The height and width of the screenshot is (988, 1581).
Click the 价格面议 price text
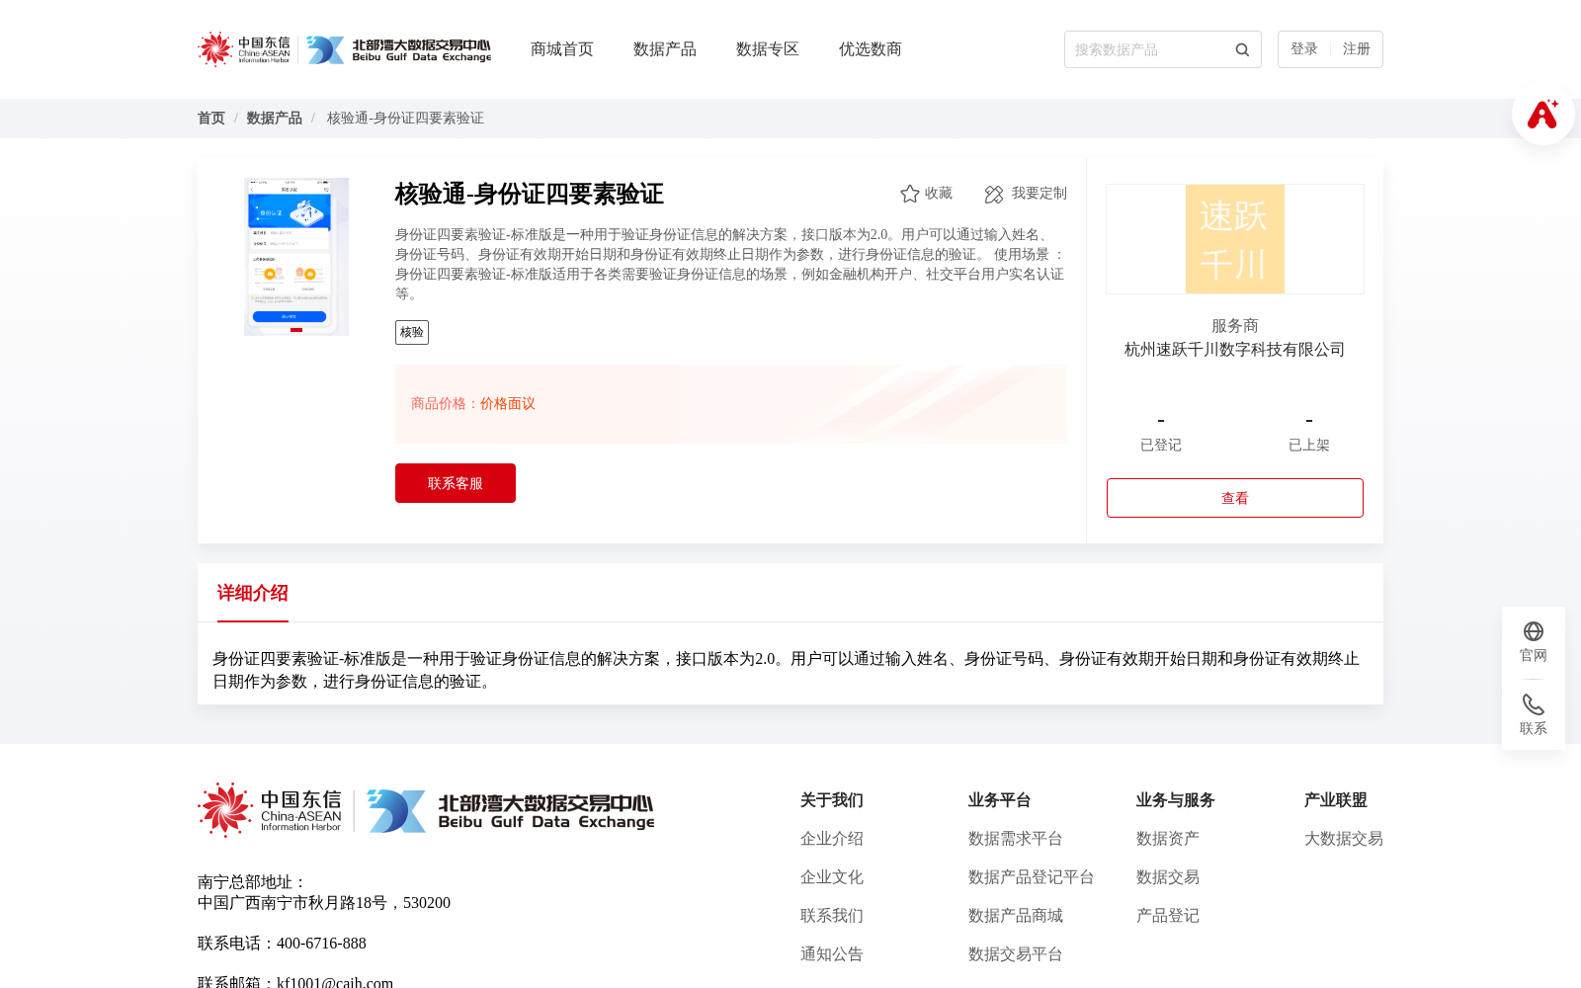tap(508, 404)
